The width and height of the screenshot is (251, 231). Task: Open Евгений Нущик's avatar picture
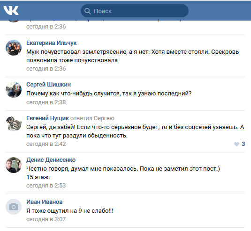(14, 123)
